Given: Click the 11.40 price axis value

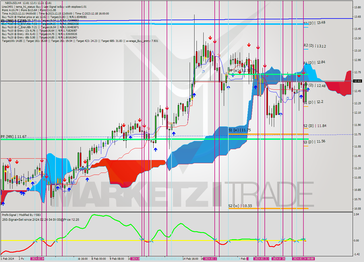Looking at the screenshot, I should tap(357, 156).
